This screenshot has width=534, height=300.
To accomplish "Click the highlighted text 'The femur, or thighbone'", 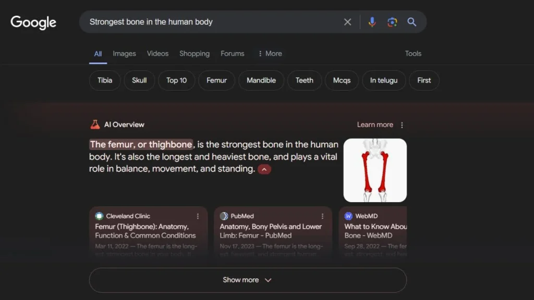I will click(141, 145).
